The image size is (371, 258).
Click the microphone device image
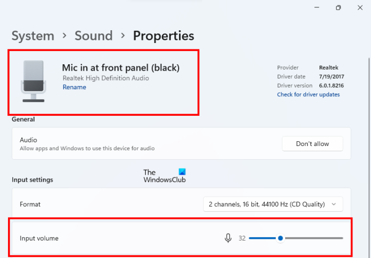click(x=33, y=80)
